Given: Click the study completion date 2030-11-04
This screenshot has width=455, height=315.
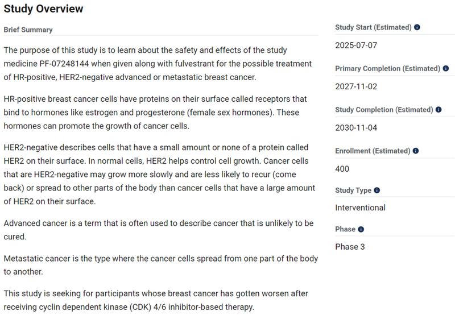Looking at the screenshot, I should 356,127.
